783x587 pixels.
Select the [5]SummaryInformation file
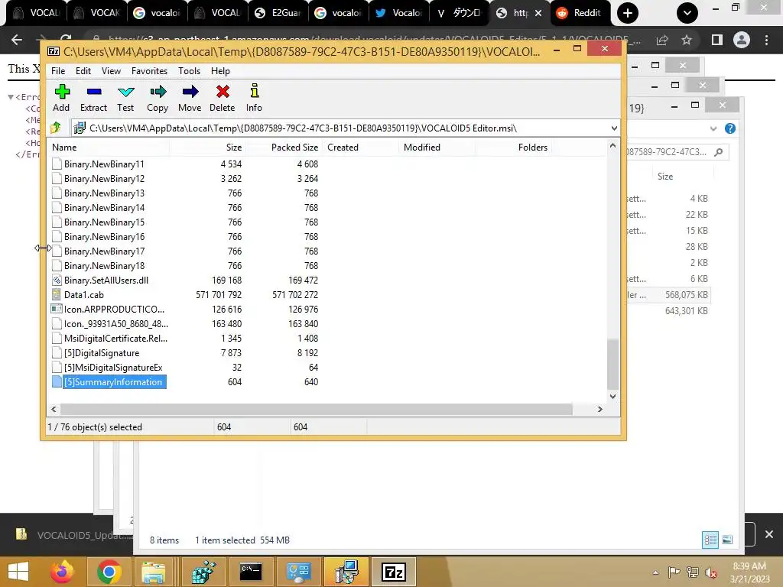115,382
